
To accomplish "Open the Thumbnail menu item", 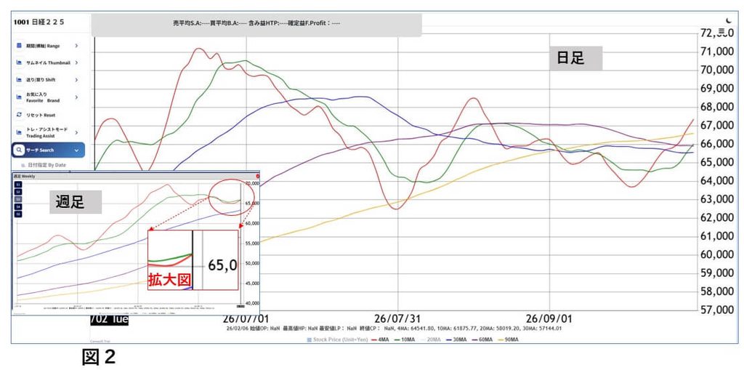I will tap(47, 63).
